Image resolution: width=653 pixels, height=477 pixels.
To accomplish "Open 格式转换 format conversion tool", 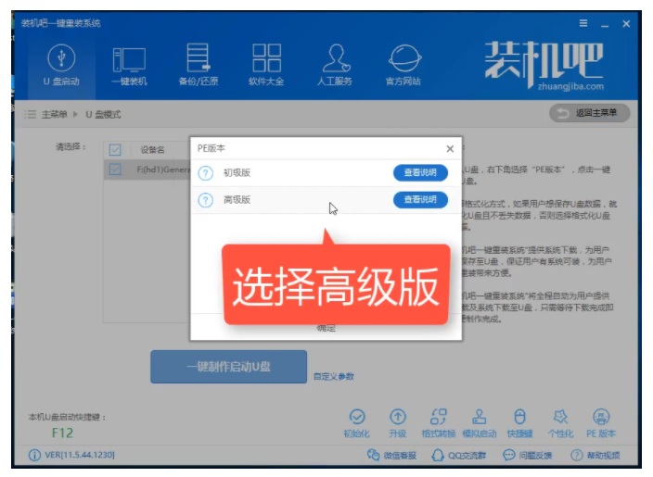I will pyautogui.click(x=438, y=421).
